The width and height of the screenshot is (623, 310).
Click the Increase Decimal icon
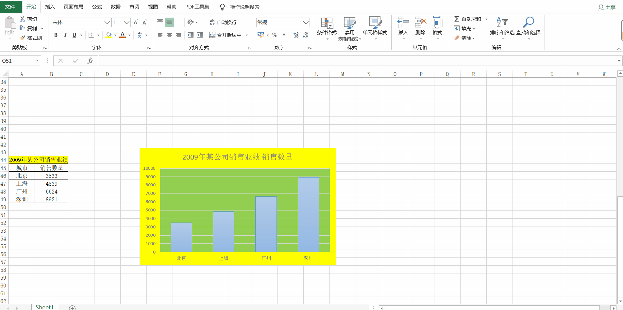coord(296,35)
